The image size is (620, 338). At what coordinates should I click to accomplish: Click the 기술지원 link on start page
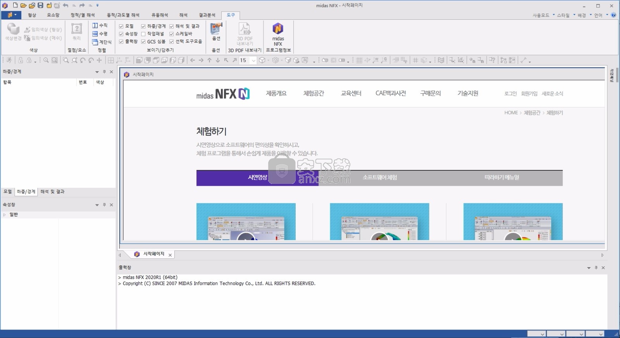468,93
